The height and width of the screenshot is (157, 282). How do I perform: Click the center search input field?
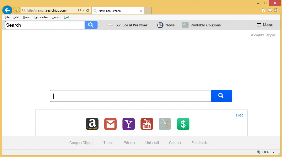point(130,96)
